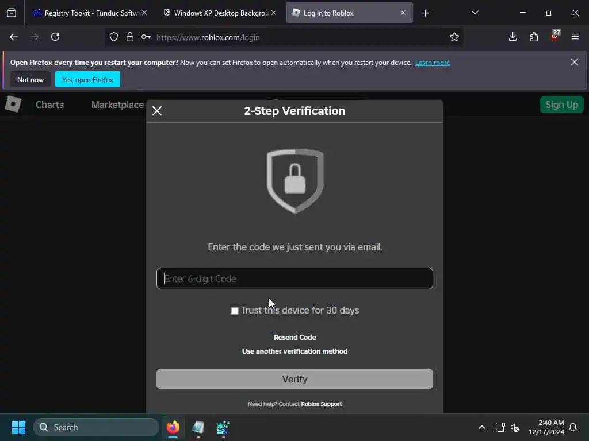The image size is (589, 441).
Task: Open the extensions puzzle icon
Action: tap(534, 37)
